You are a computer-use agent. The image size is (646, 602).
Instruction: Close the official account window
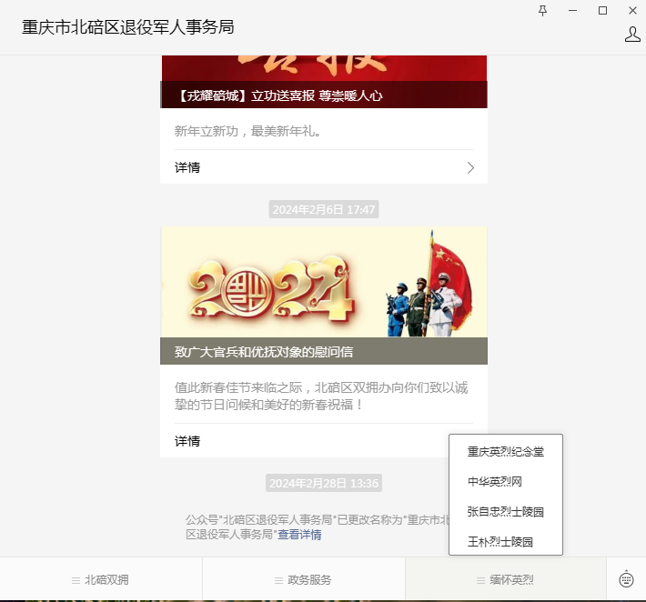[x=631, y=10]
